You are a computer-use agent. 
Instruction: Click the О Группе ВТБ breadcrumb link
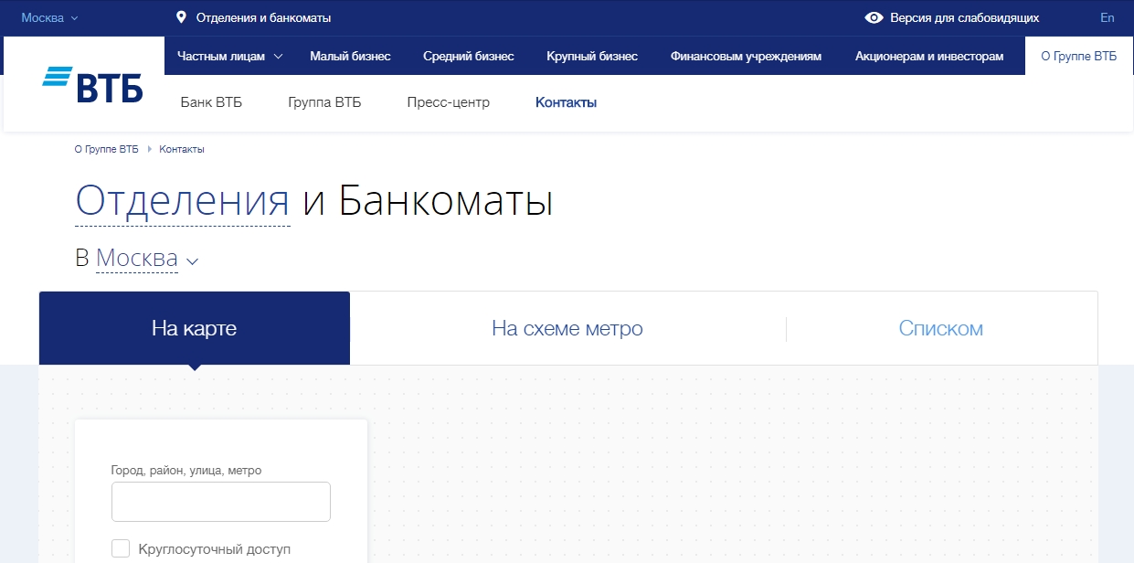[x=106, y=149]
